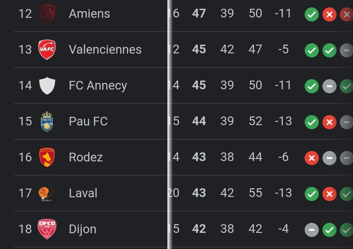Open the Amiens club crest

47,13
